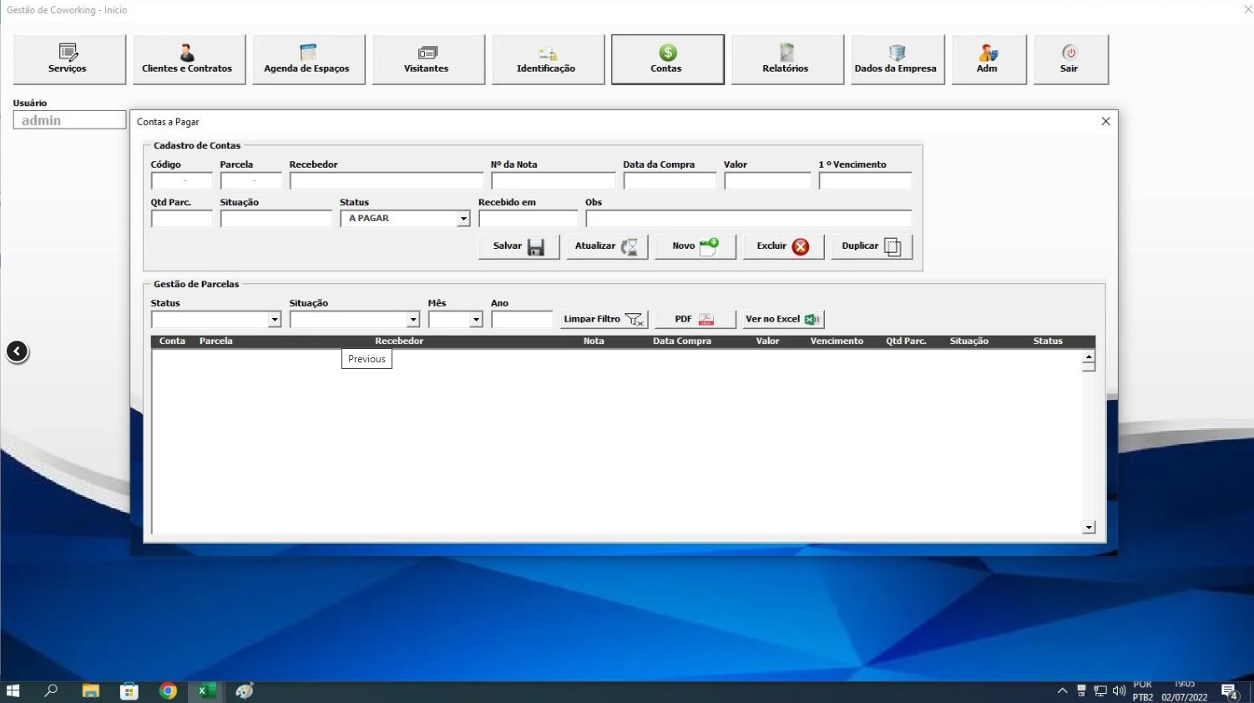Click the Recebedor column header
The image size is (1254, 703).
[x=399, y=341]
